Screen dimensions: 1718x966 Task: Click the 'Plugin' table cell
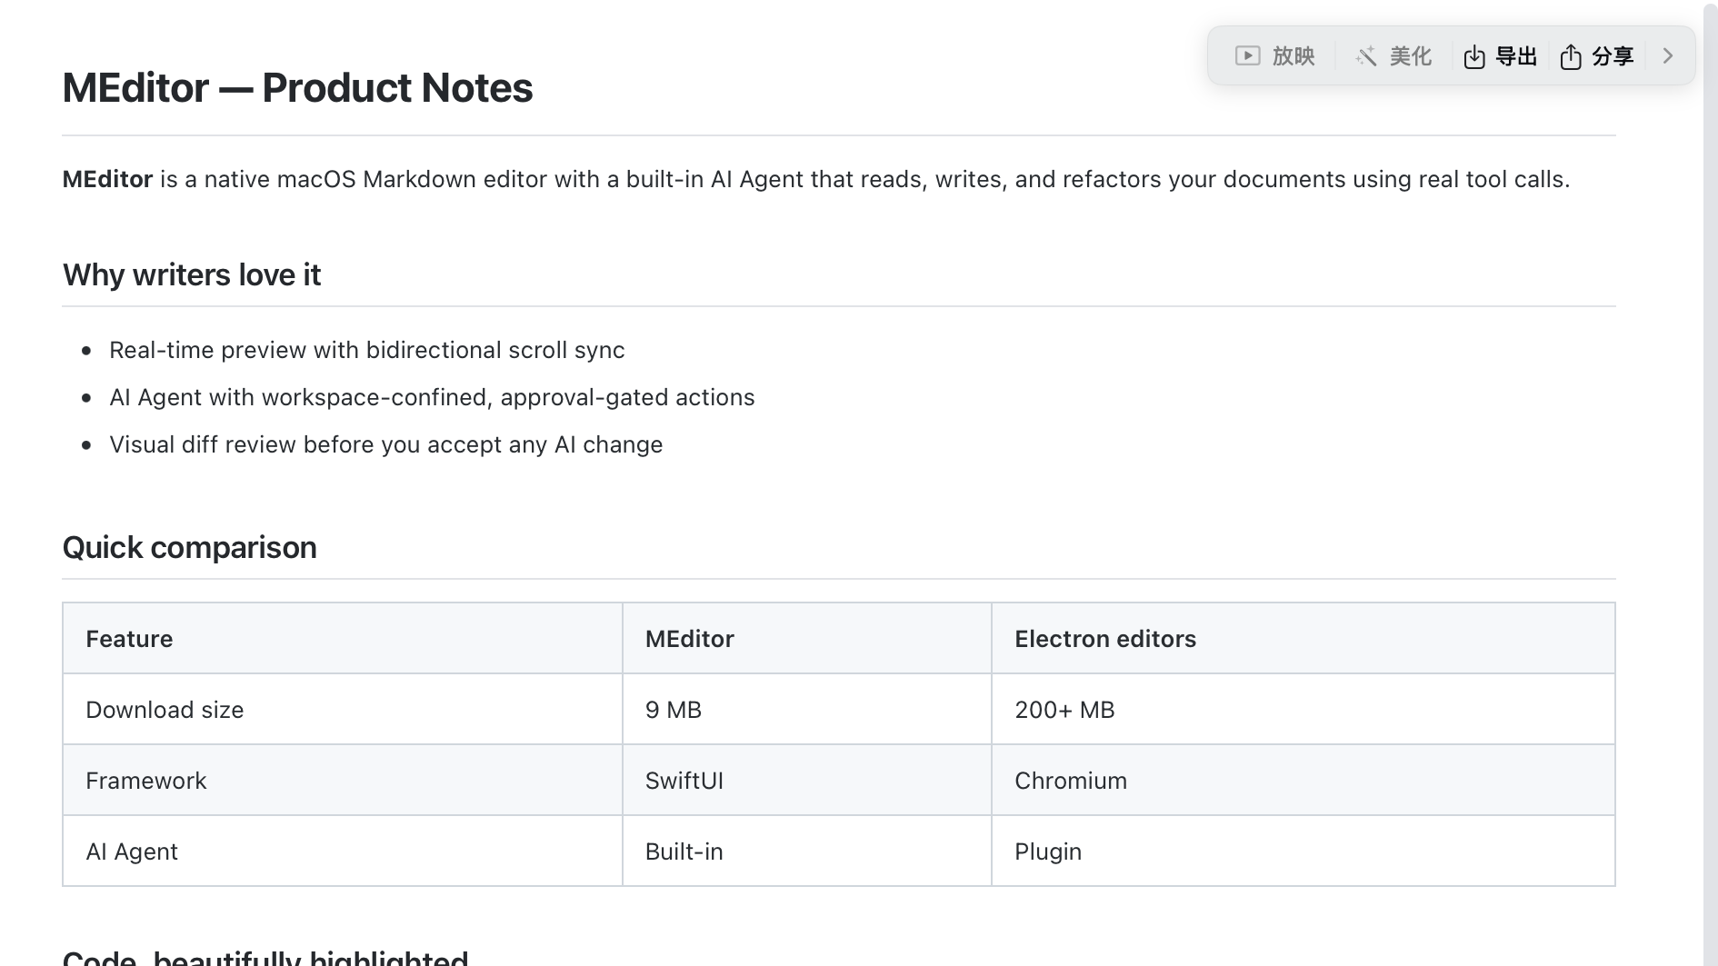click(x=1303, y=851)
